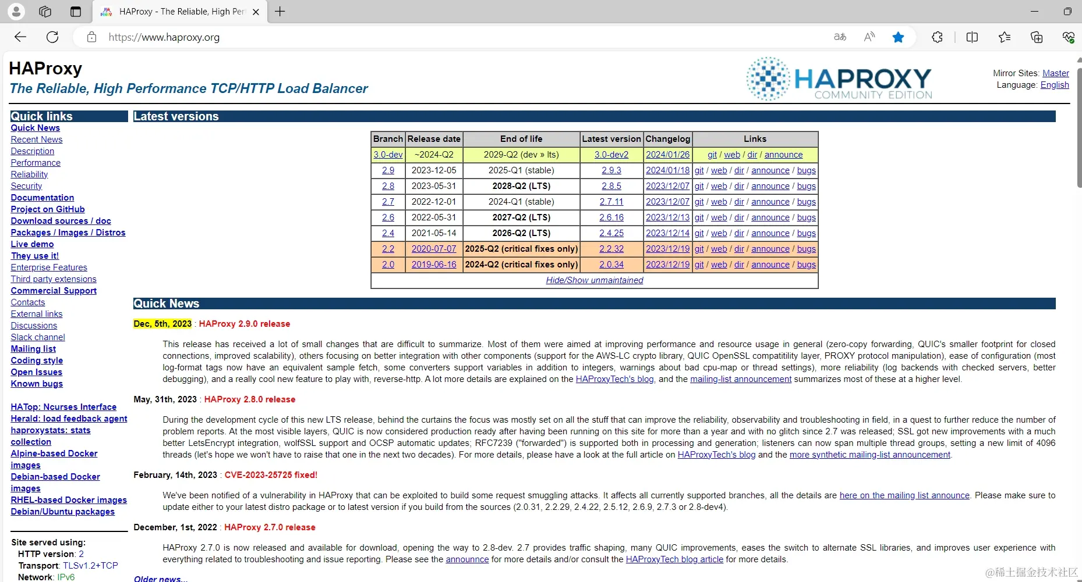
Task: Select the HAProxy tab
Action: [181, 12]
